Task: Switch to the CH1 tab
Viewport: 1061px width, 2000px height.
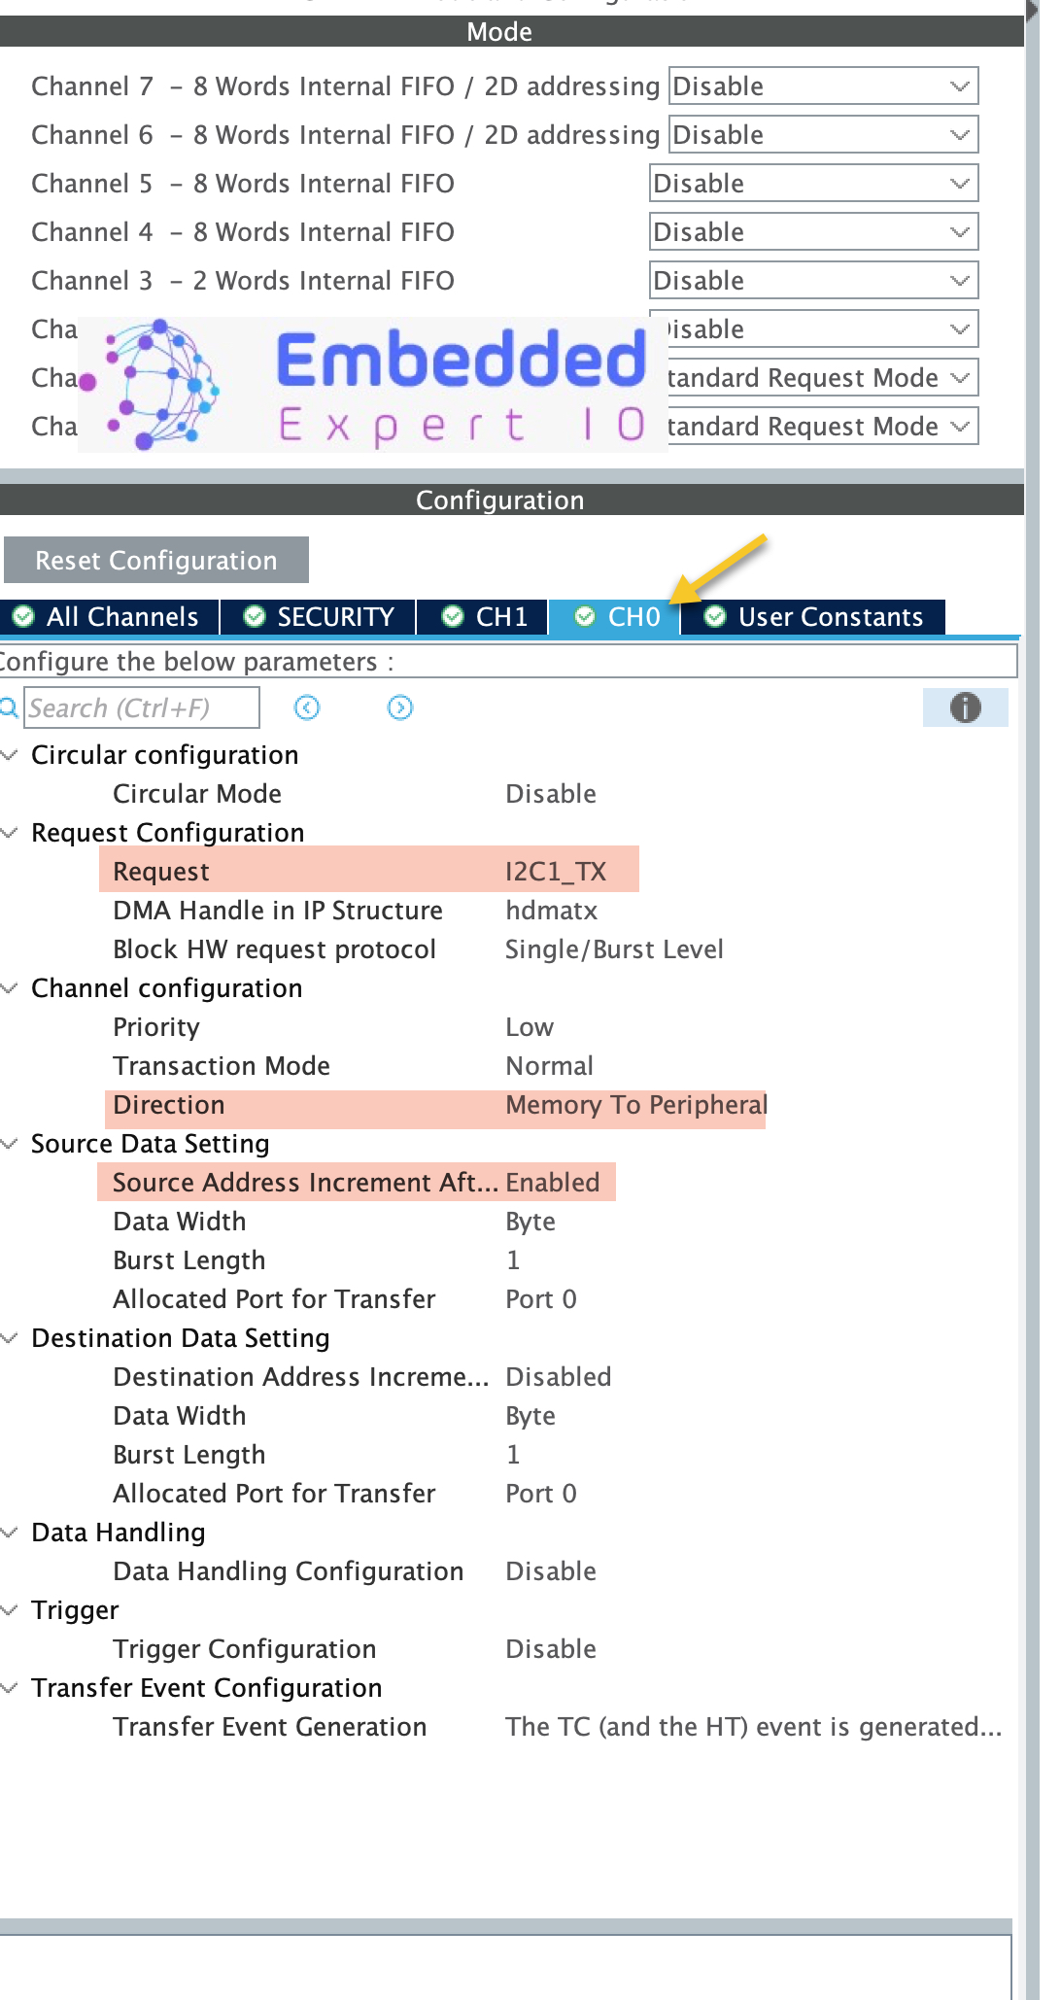Action: coord(501,616)
